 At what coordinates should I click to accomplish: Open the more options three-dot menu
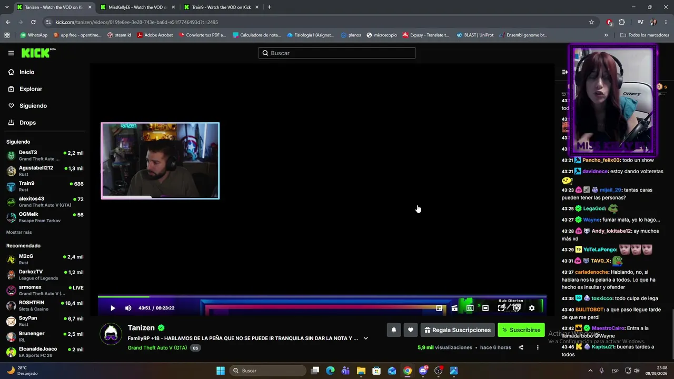538,347
